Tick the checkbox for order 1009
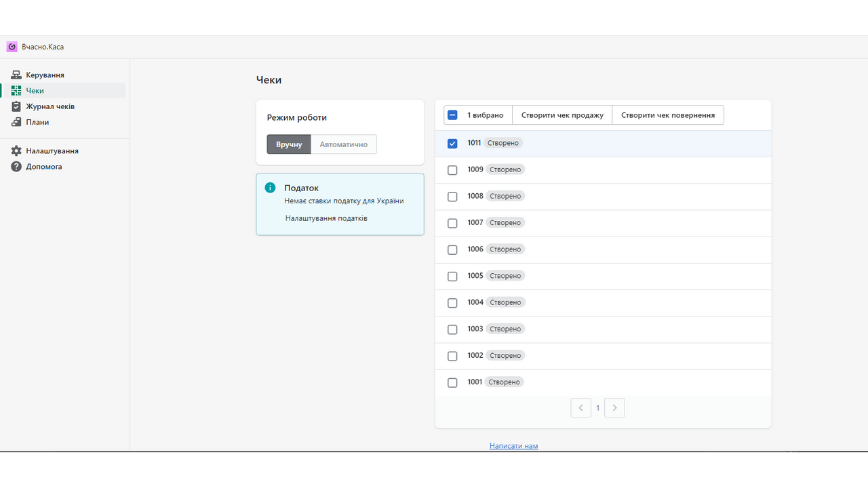 (x=452, y=170)
